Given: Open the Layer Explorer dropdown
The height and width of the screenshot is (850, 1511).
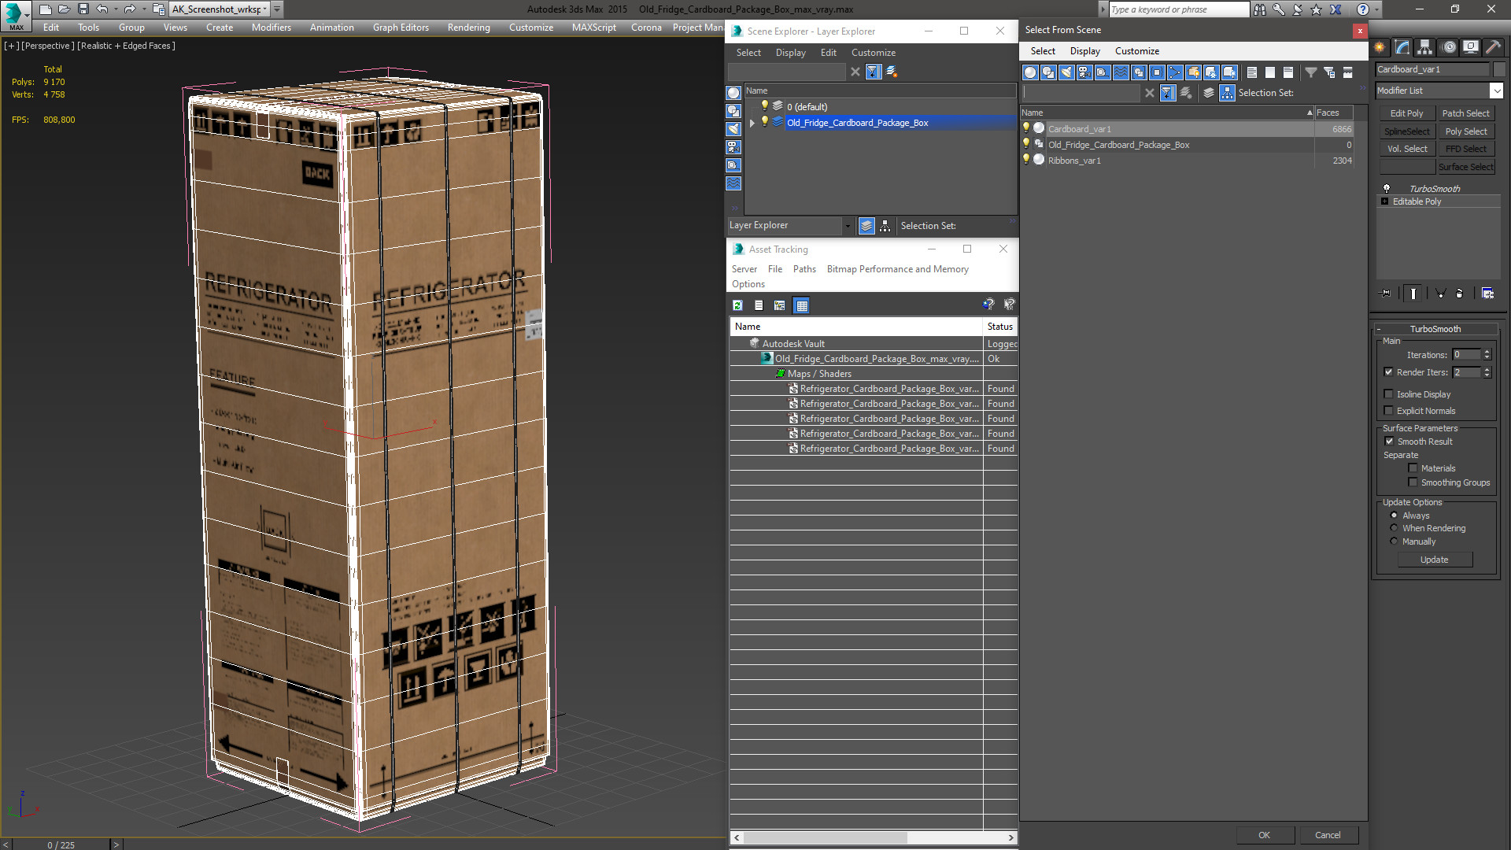Looking at the screenshot, I should (x=848, y=226).
